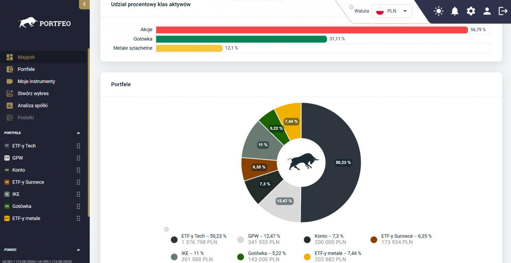Collapse sidebar with chevron button
Screen dimensions: 511x263
84,4
